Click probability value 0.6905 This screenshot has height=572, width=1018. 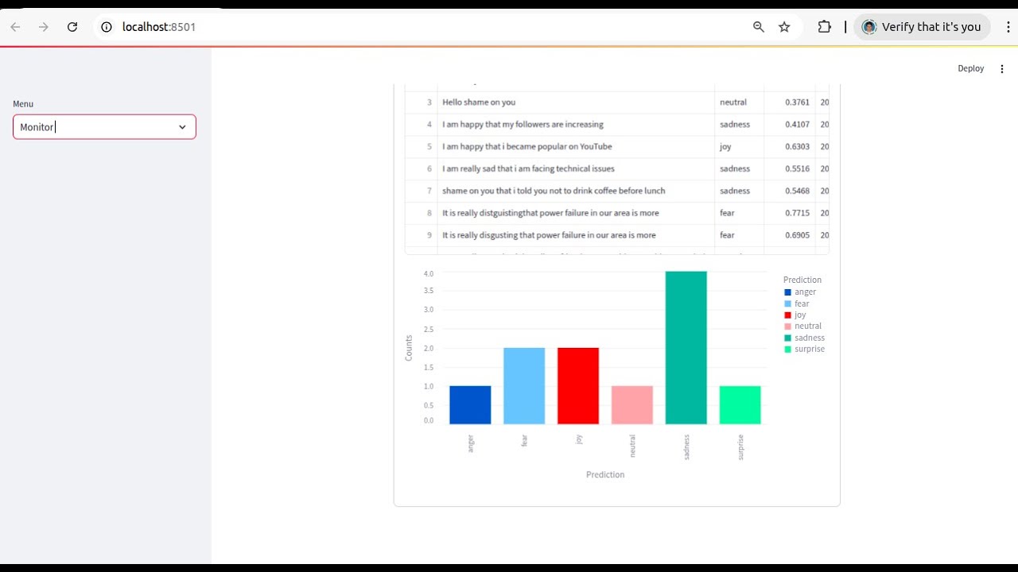coord(797,236)
